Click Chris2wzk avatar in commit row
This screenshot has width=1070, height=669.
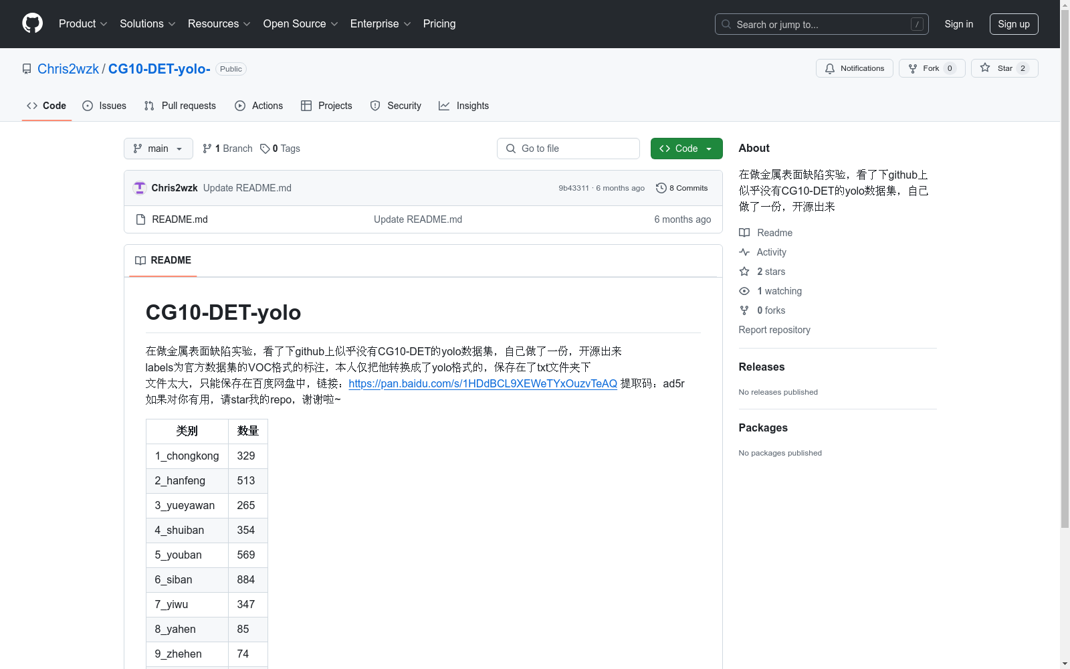(x=140, y=188)
